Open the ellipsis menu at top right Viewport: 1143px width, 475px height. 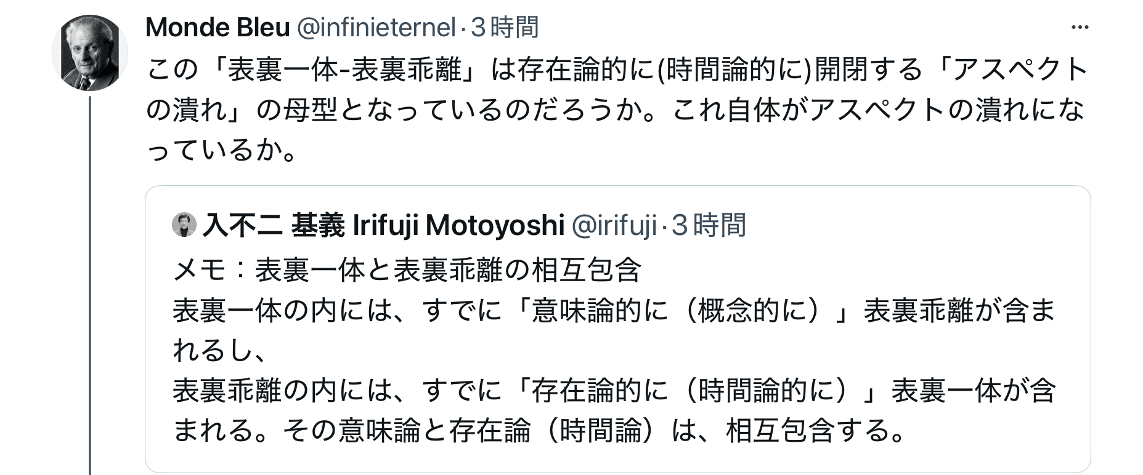tap(1081, 28)
